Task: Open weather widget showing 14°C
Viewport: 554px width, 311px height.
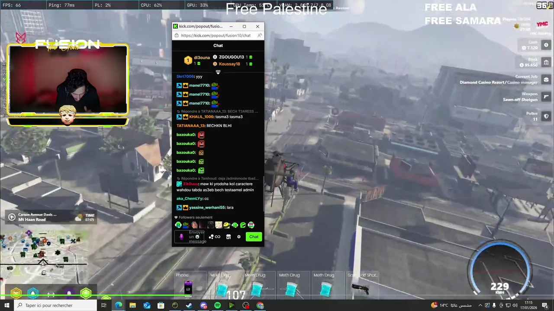Action: [x=451, y=305]
